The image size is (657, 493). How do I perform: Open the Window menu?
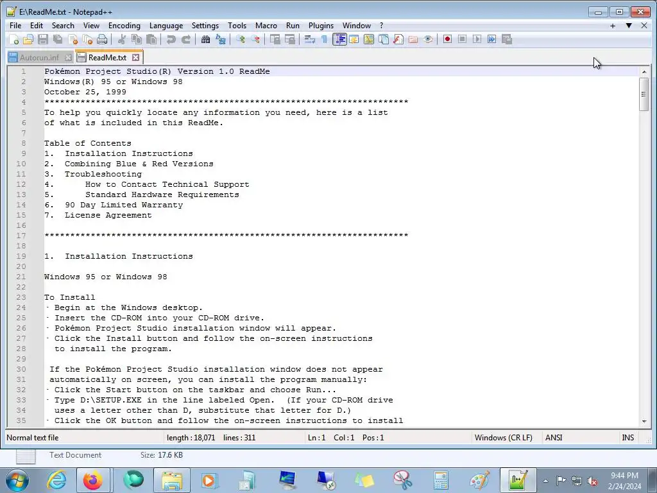click(357, 26)
